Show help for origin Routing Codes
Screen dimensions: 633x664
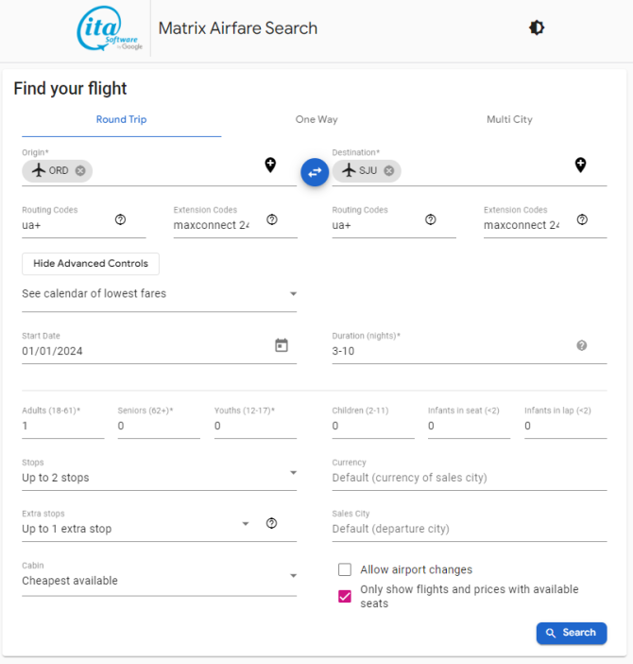tap(120, 219)
